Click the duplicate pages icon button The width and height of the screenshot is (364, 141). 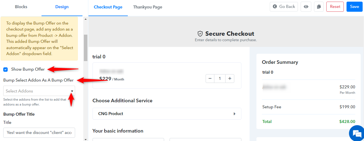point(318,7)
